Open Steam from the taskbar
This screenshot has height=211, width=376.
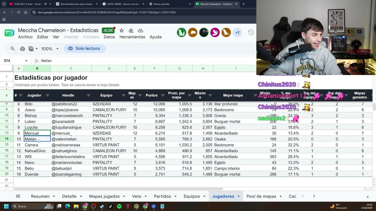(102, 206)
